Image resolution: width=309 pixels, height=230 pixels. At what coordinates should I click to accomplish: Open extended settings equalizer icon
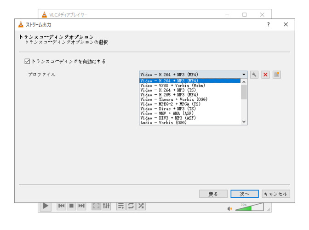pos(106,206)
